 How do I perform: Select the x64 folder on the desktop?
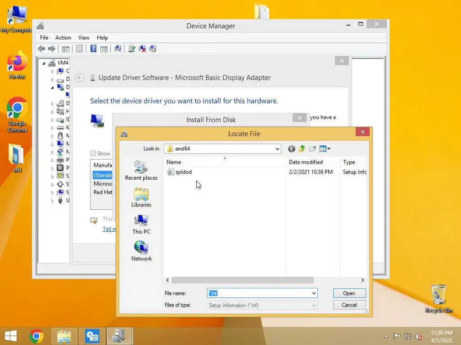[x=17, y=158]
